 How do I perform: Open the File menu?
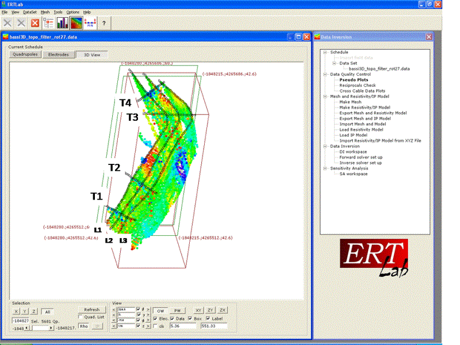(x=5, y=12)
